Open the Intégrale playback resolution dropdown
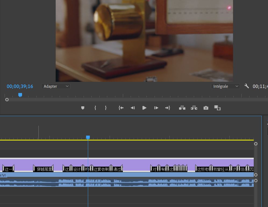 (225, 86)
